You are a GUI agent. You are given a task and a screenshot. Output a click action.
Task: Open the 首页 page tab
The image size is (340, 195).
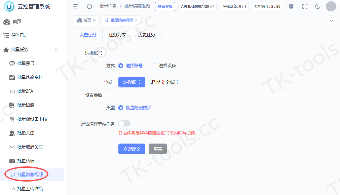click(86, 21)
